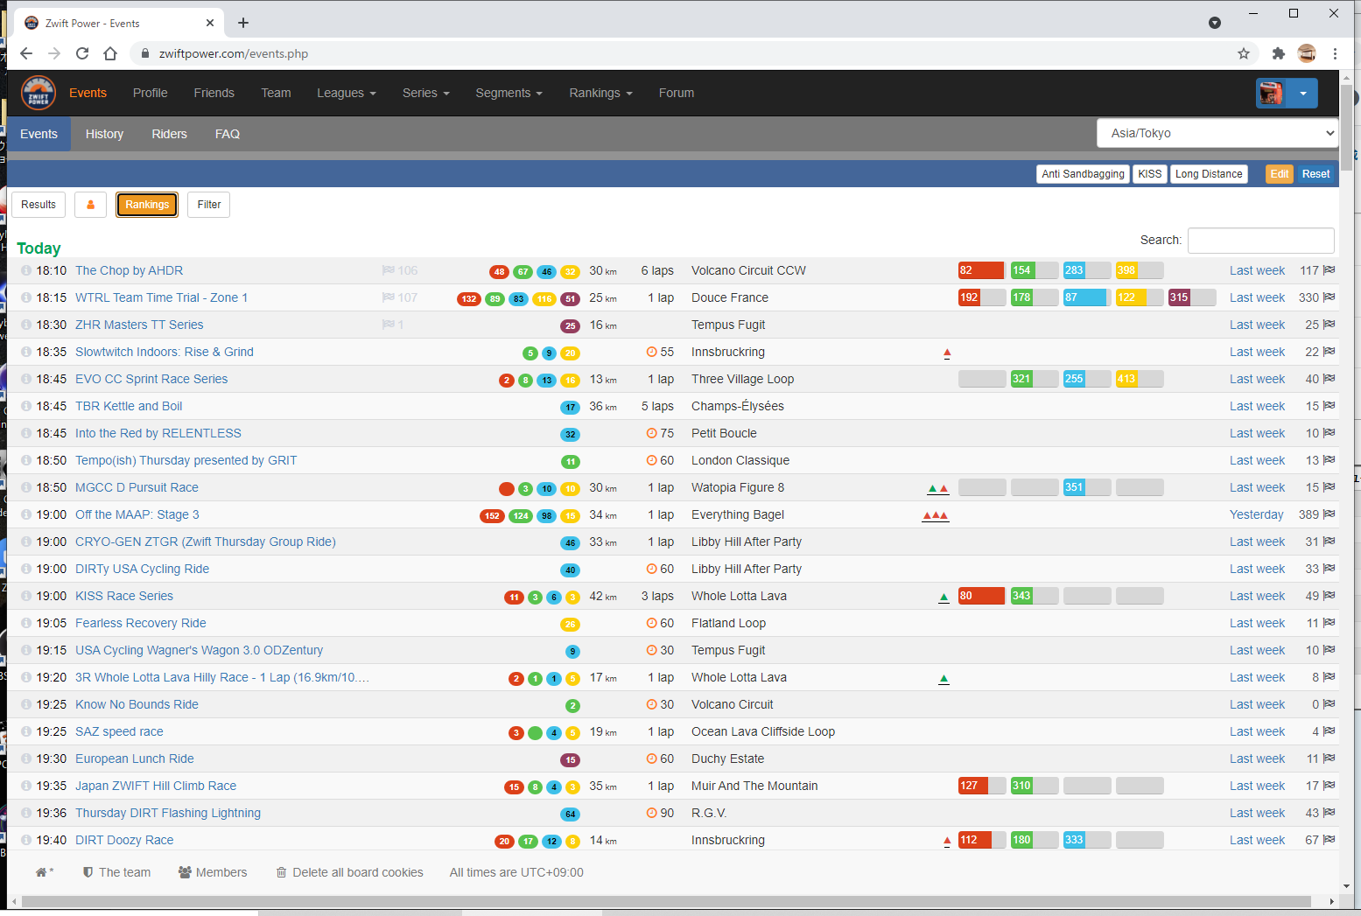Click the browser address bar URL
The height and width of the screenshot is (916, 1361).
234,53
